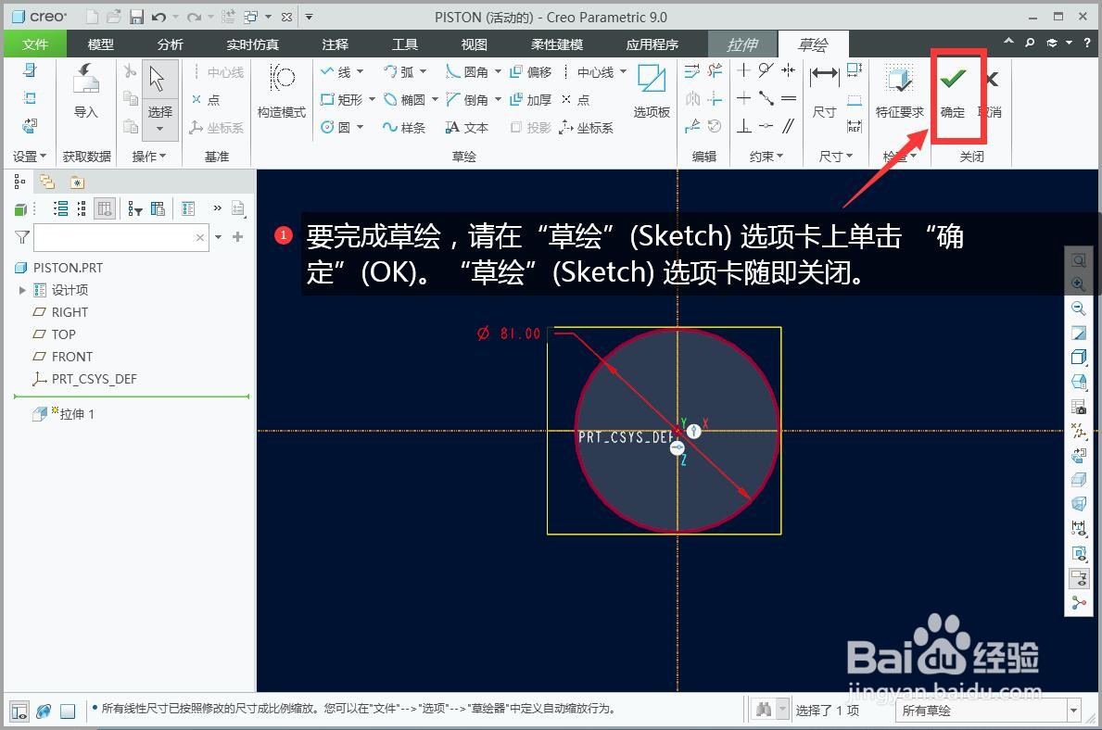Click the 偏移 offset tool
1102x730 pixels.
(531, 71)
